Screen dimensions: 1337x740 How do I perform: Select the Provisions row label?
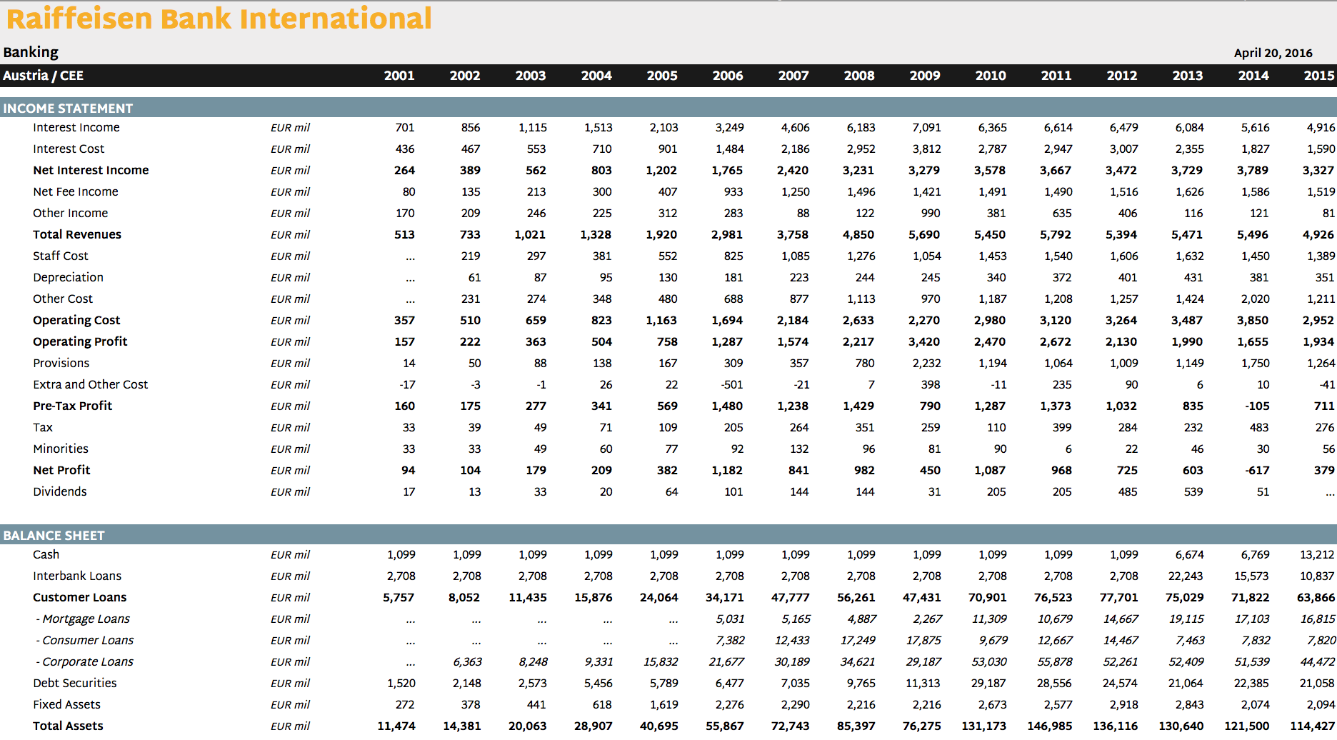[x=61, y=363]
